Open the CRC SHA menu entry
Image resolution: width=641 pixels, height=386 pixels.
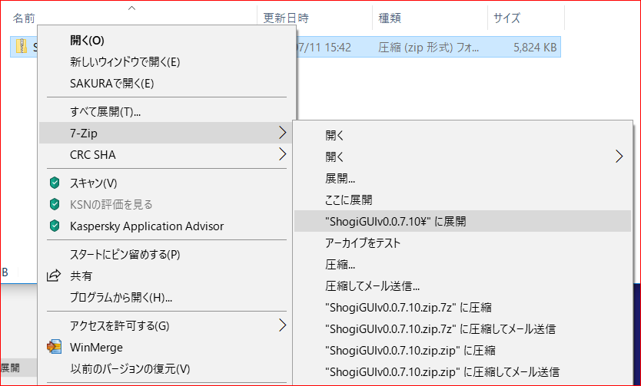[x=167, y=155]
